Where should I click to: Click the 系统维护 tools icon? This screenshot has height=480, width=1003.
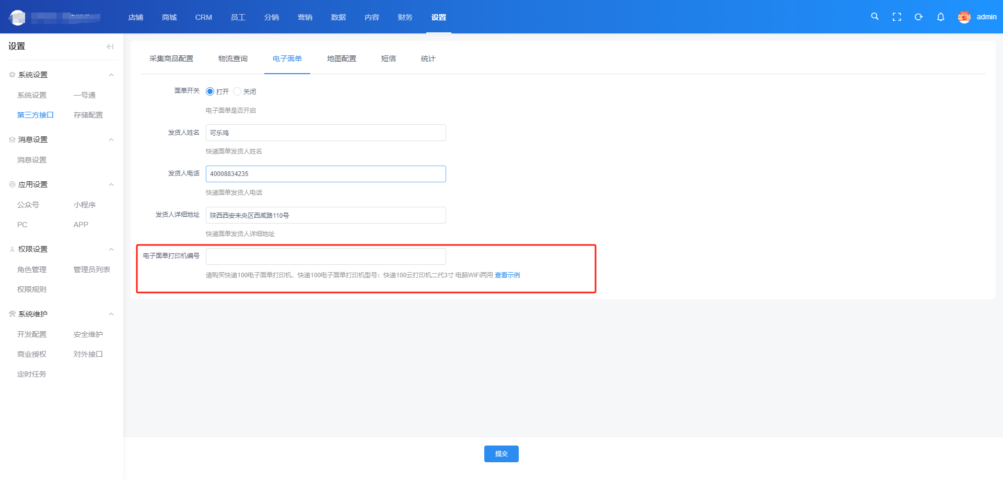click(12, 314)
